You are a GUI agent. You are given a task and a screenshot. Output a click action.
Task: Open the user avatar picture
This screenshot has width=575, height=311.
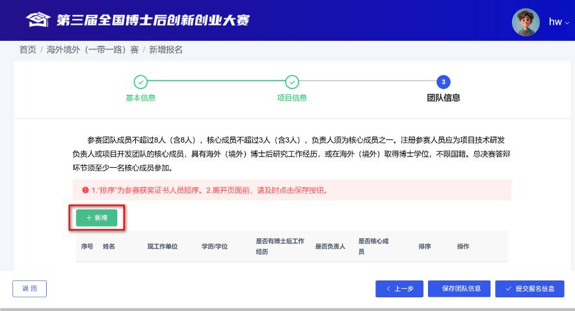pos(526,22)
